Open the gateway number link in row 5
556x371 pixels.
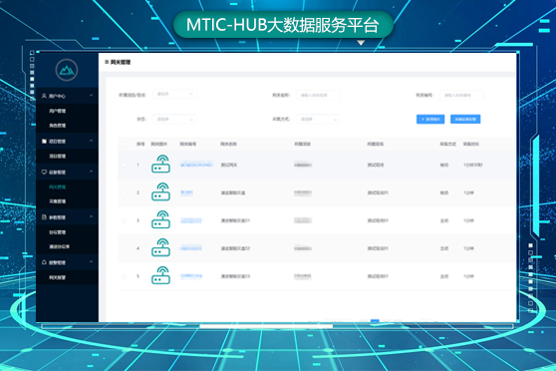191,276
